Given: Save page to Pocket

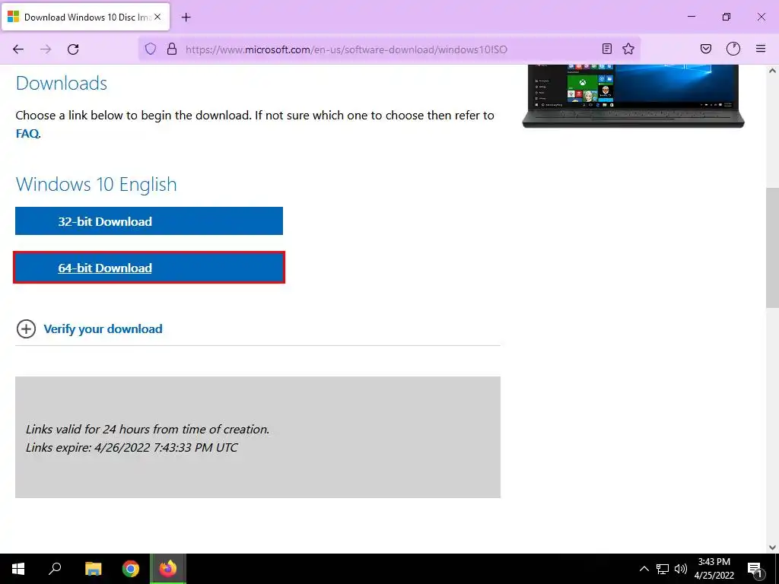Looking at the screenshot, I should 706,49.
